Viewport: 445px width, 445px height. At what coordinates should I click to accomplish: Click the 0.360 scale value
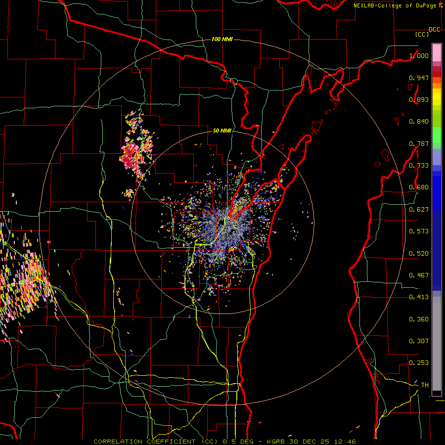419,319
